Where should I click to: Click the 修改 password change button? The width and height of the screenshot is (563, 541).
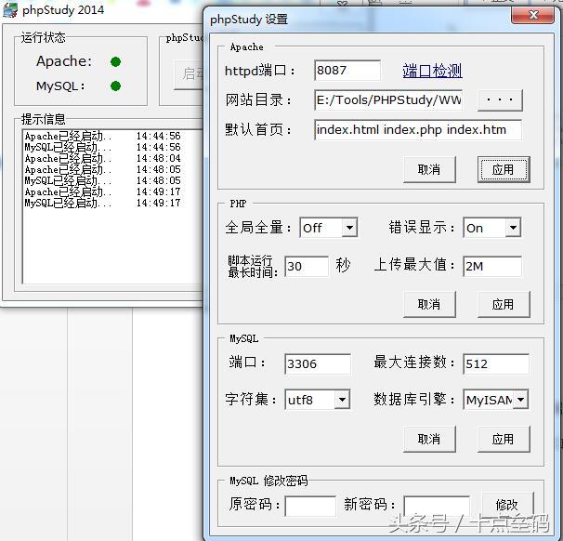[x=507, y=505]
